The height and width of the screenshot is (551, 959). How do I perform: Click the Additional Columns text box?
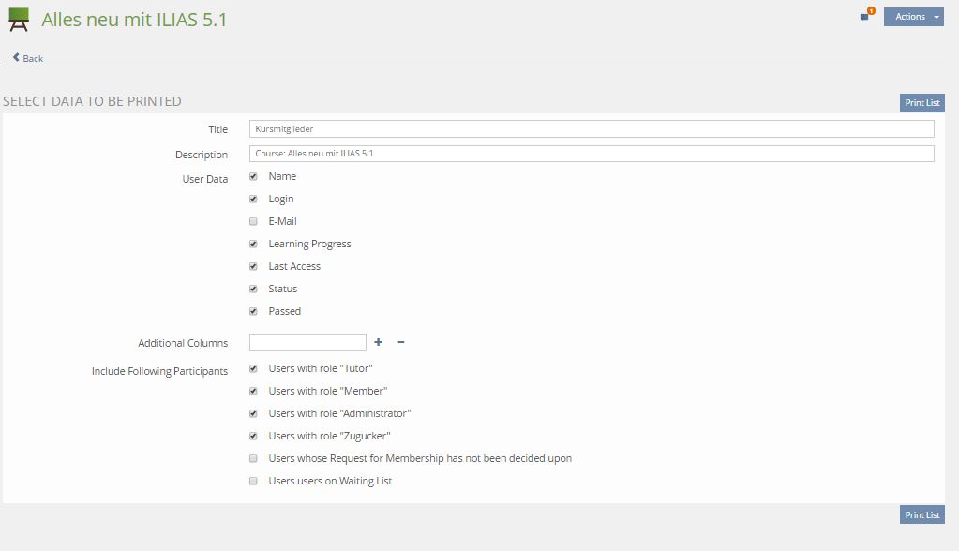(x=307, y=343)
